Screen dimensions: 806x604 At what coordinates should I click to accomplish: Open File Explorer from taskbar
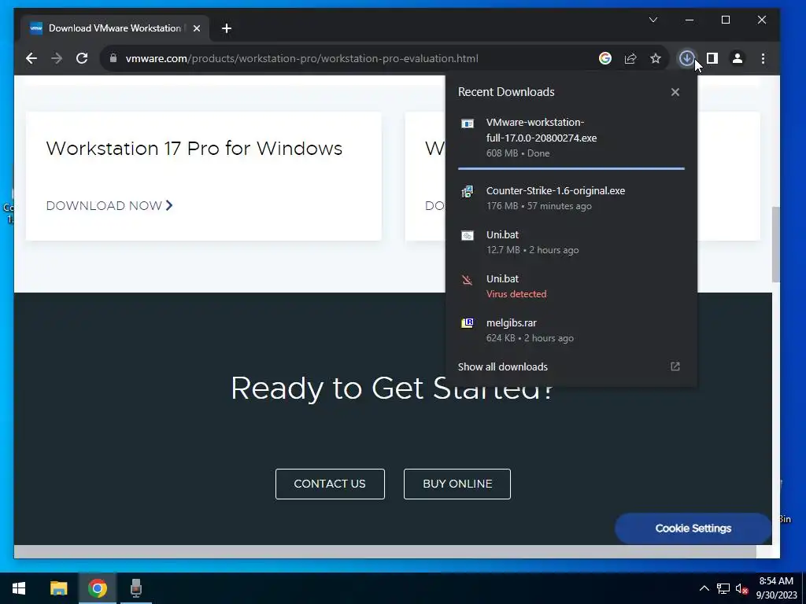pos(58,588)
